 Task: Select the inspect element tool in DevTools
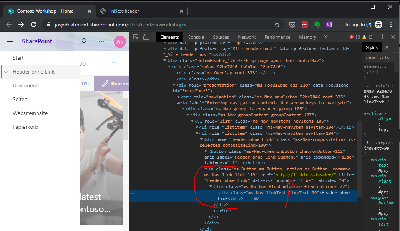135,37
